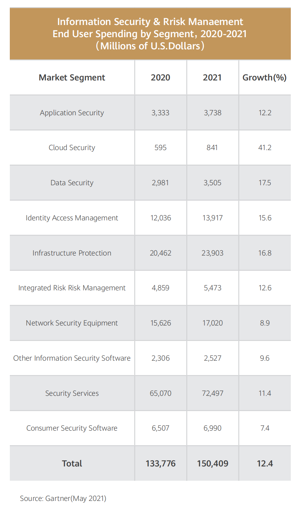
Task: Select the Total row label
Action: point(72,463)
